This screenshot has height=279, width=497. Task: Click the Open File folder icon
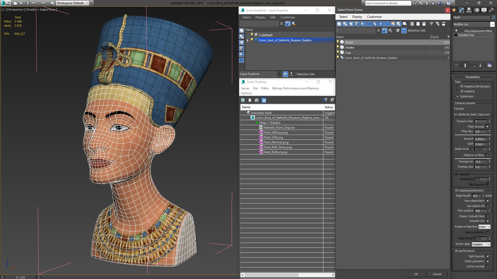click(21, 3)
